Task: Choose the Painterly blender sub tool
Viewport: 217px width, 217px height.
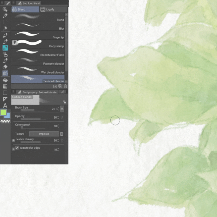Action: 38,62
